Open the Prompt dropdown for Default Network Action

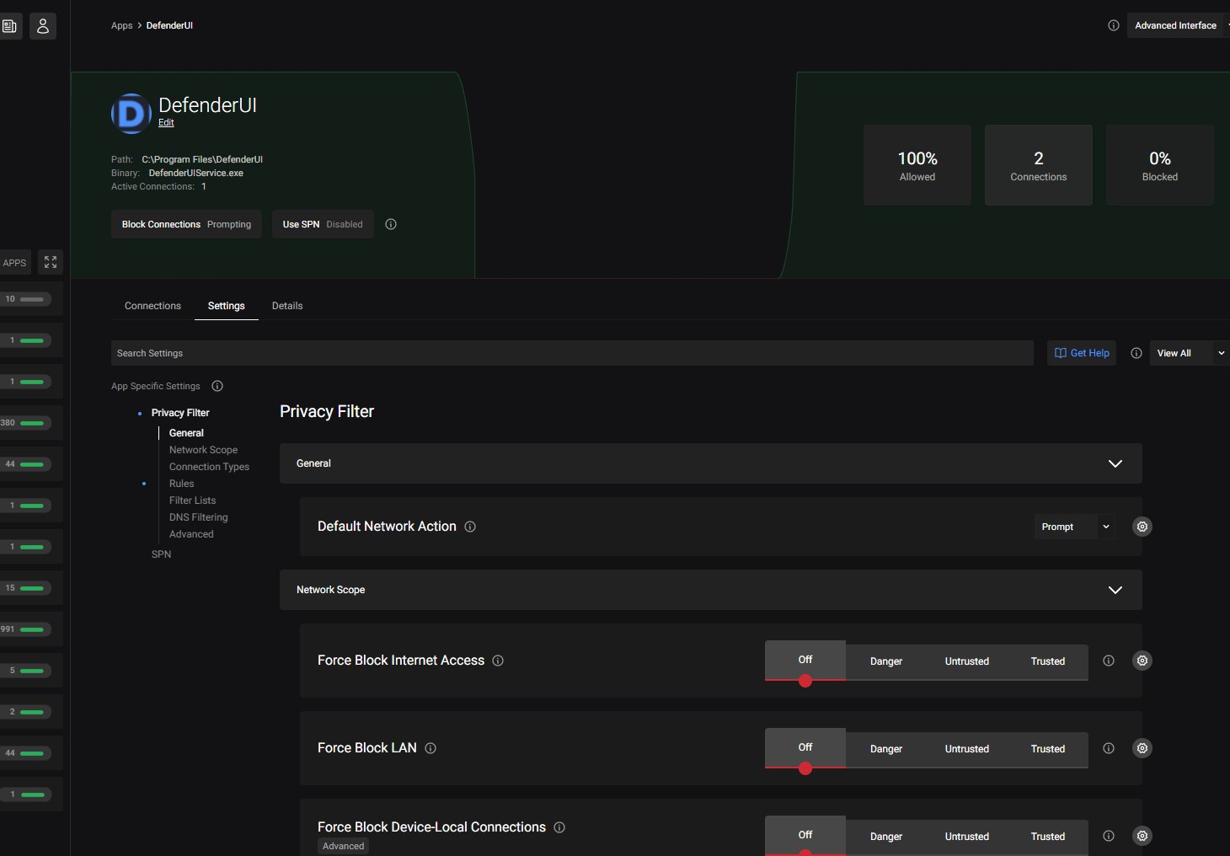click(x=1075, y=527)
